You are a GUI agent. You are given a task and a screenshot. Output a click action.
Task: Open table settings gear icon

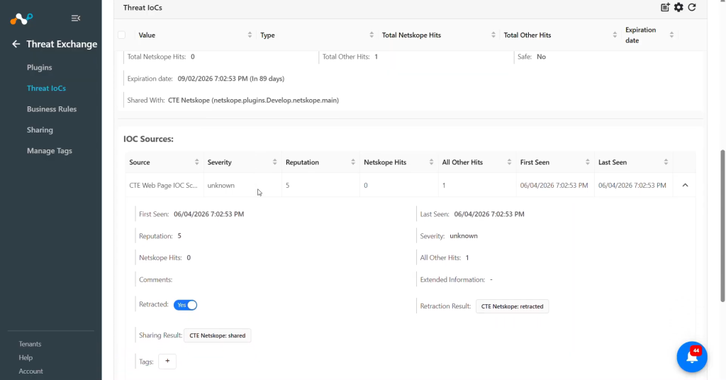(x=678, y=7)
